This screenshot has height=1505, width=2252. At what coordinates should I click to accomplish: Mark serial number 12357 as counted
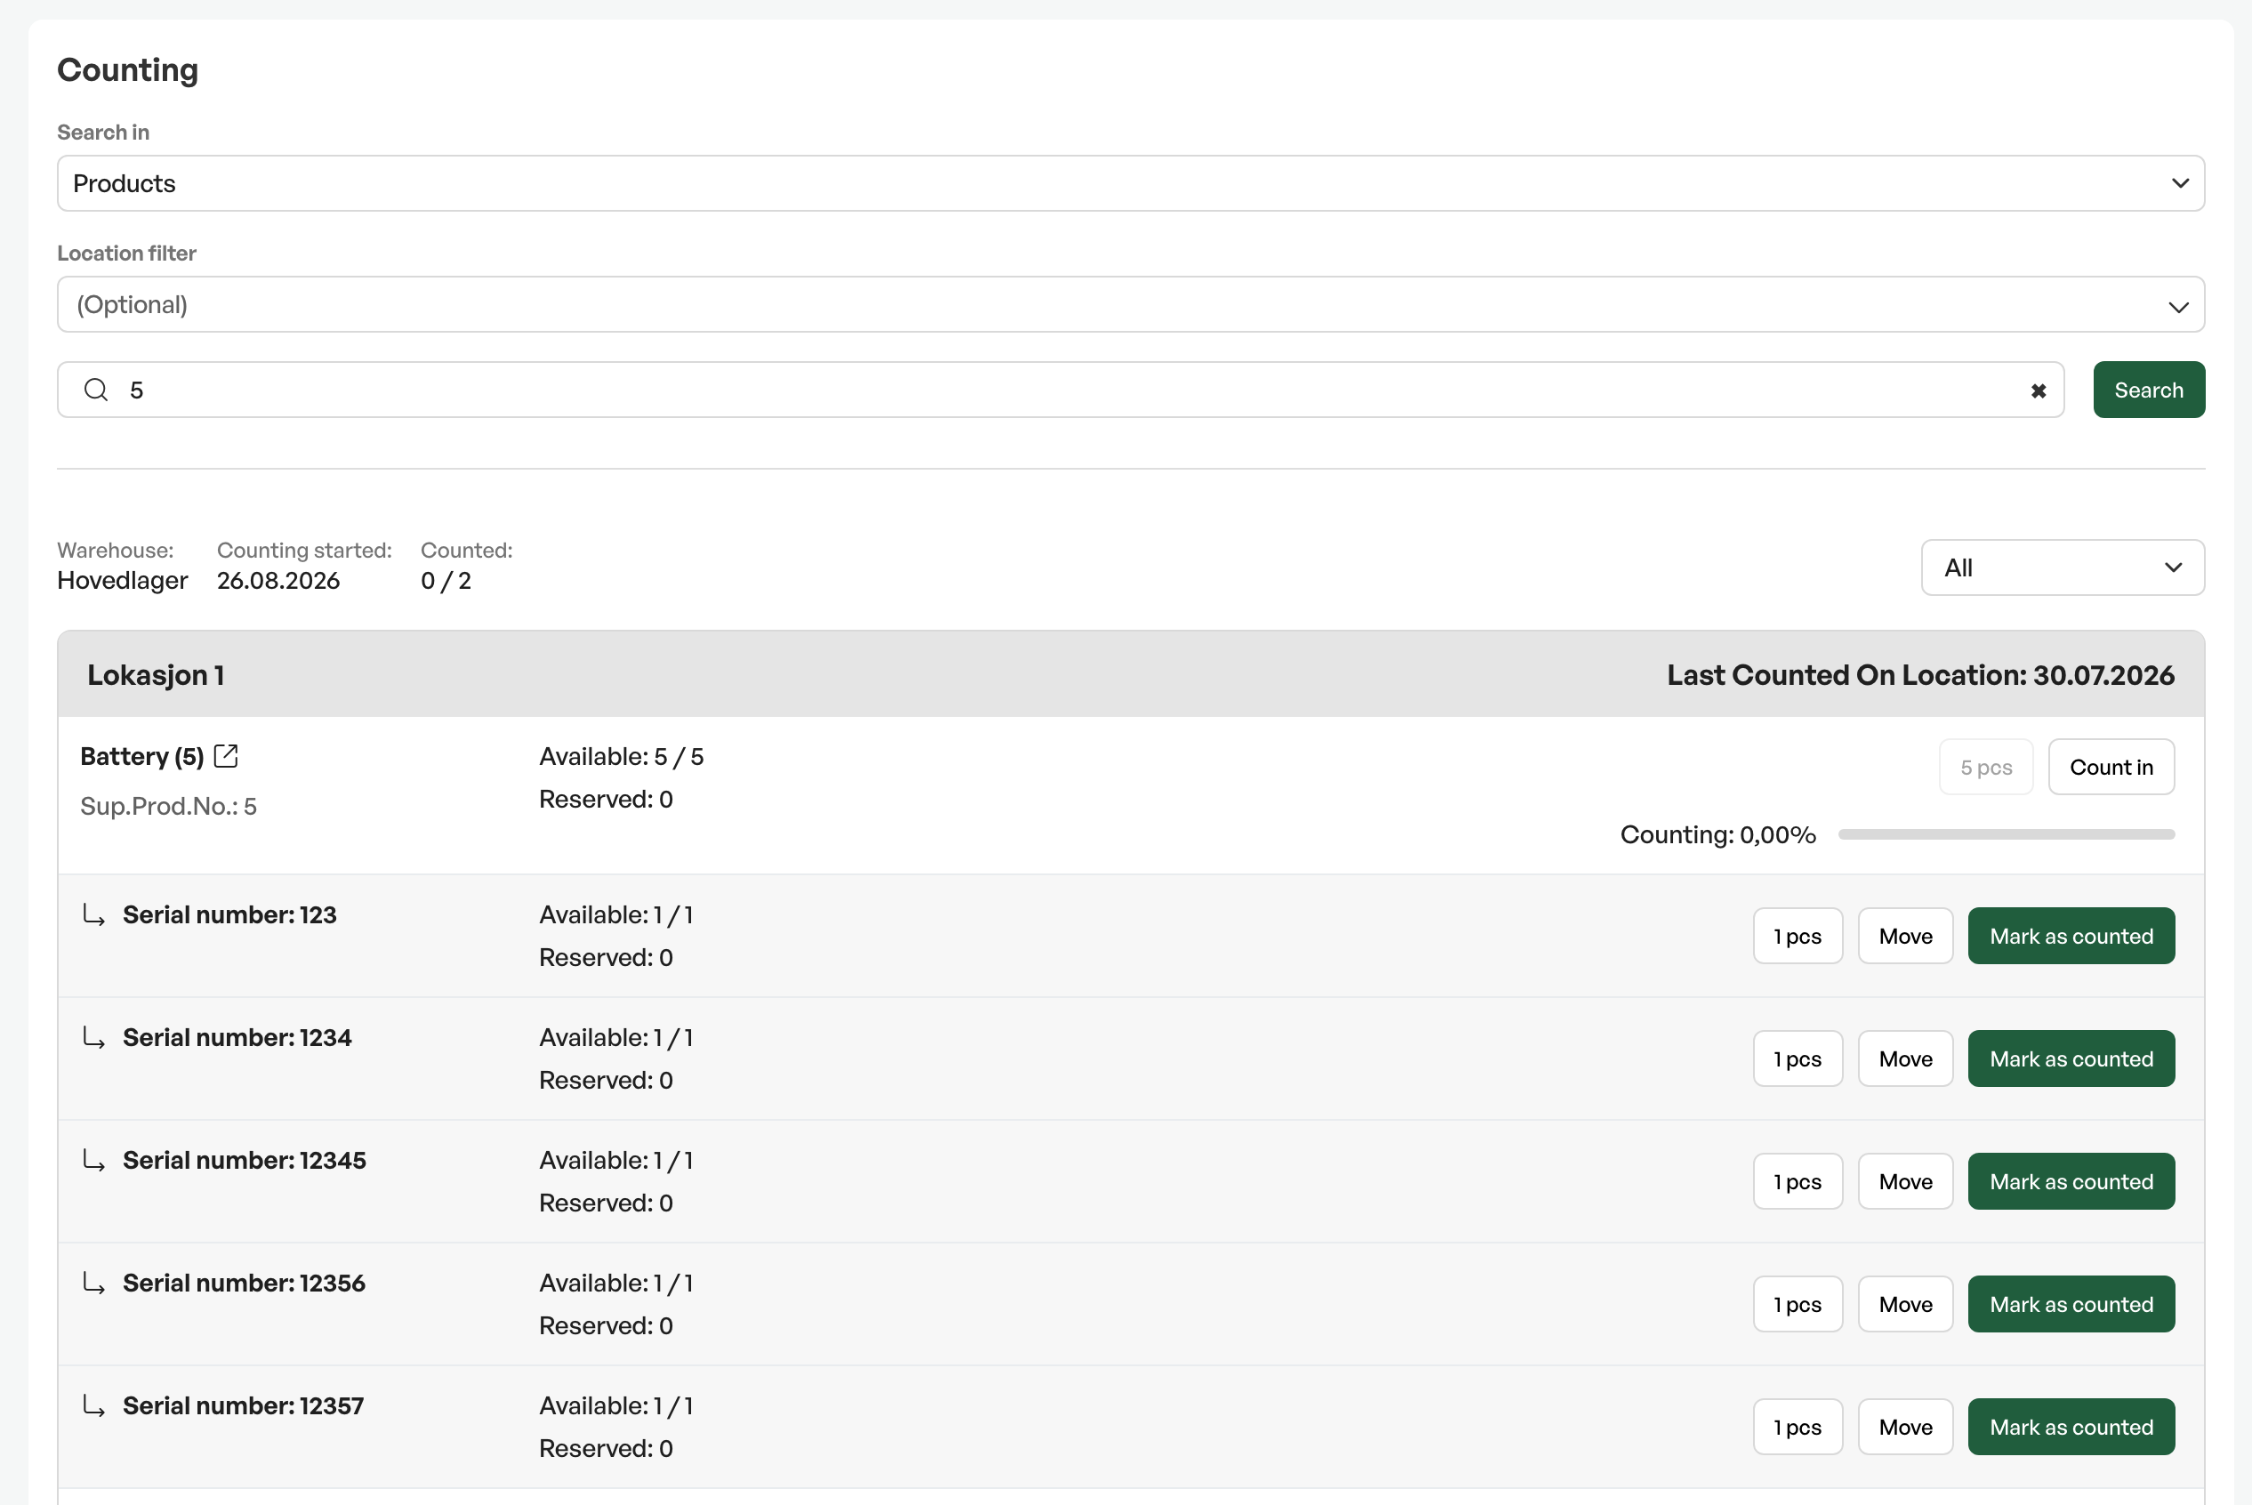point(2071,1428)
